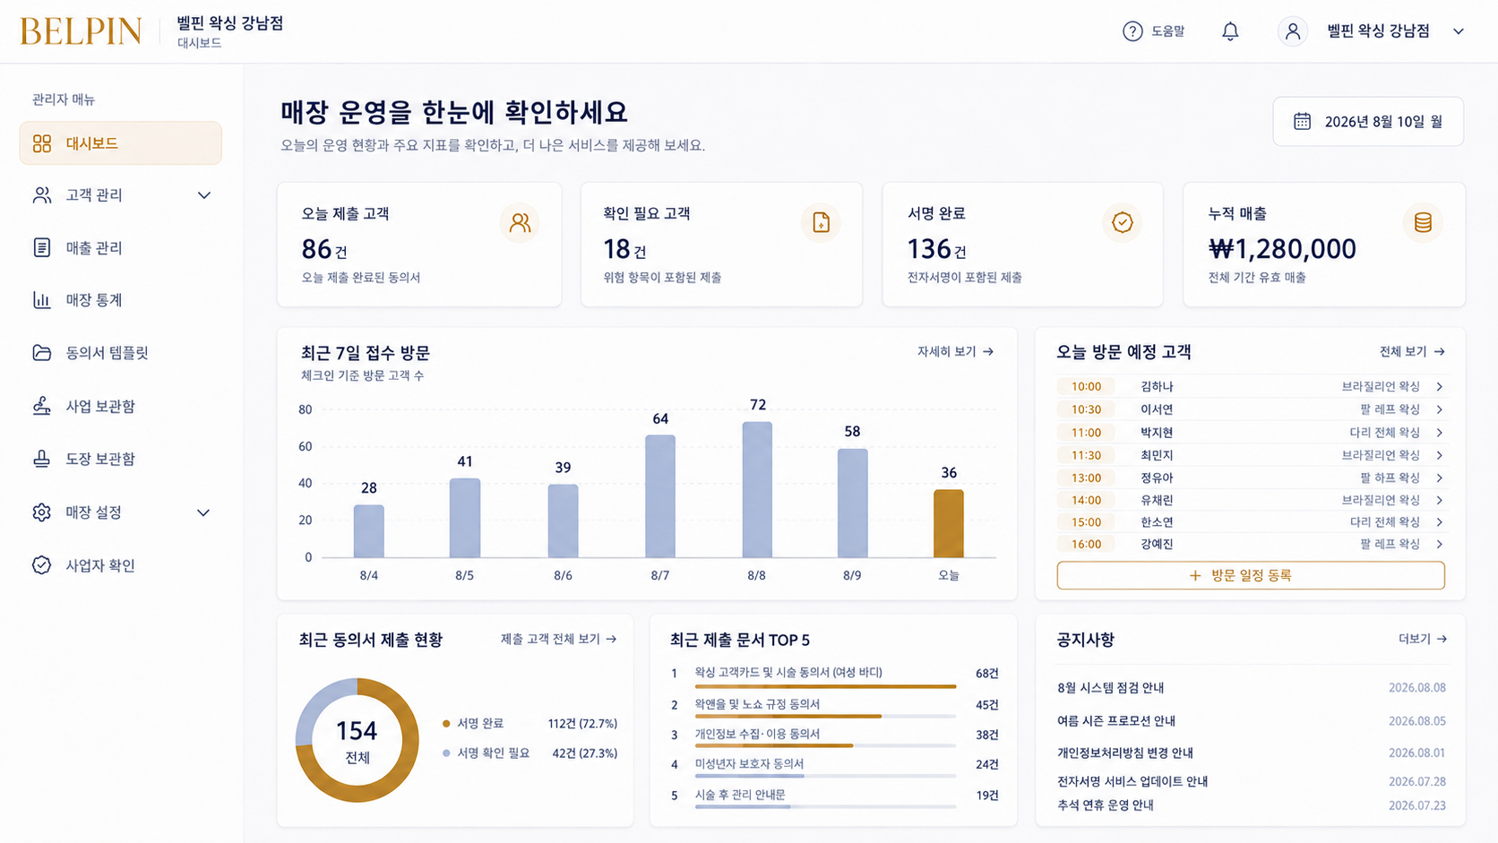Click the 도장 보관함 stamp icon

point(42,459)
